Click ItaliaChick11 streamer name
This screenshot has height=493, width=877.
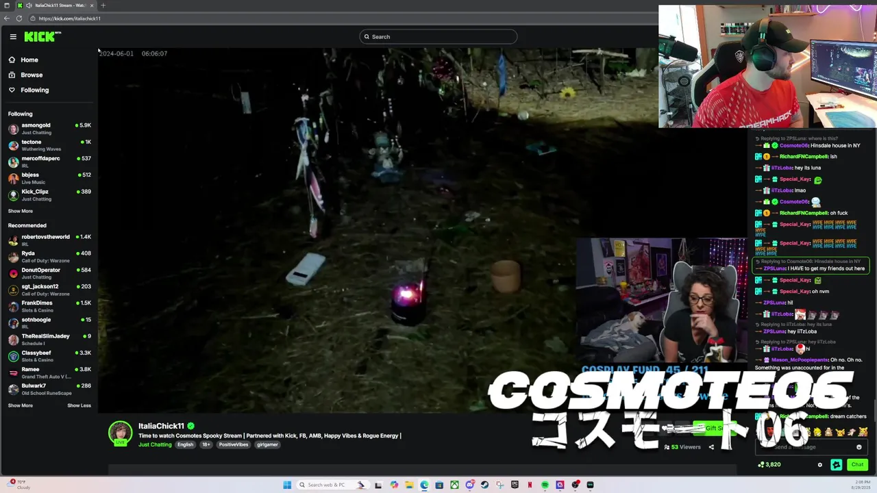(161, 426)
